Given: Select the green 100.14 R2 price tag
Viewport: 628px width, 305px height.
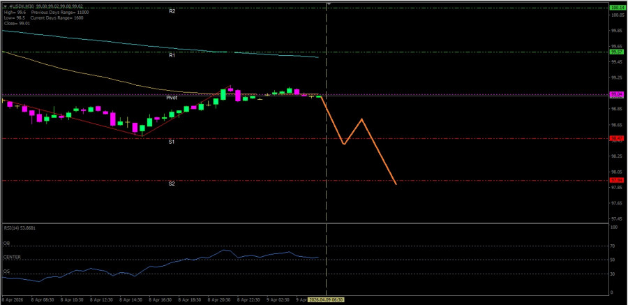Looking at the screenshot, I should [616, 8].
